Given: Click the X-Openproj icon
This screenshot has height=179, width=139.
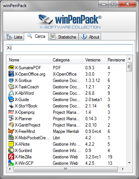Looking at the screenshot, I should pyautogui.click(x=11, y=112).
